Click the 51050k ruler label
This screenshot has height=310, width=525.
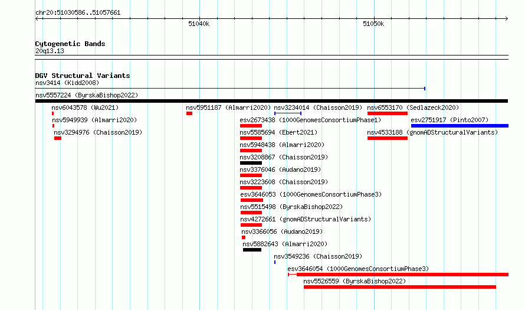[x=373, y=24]
